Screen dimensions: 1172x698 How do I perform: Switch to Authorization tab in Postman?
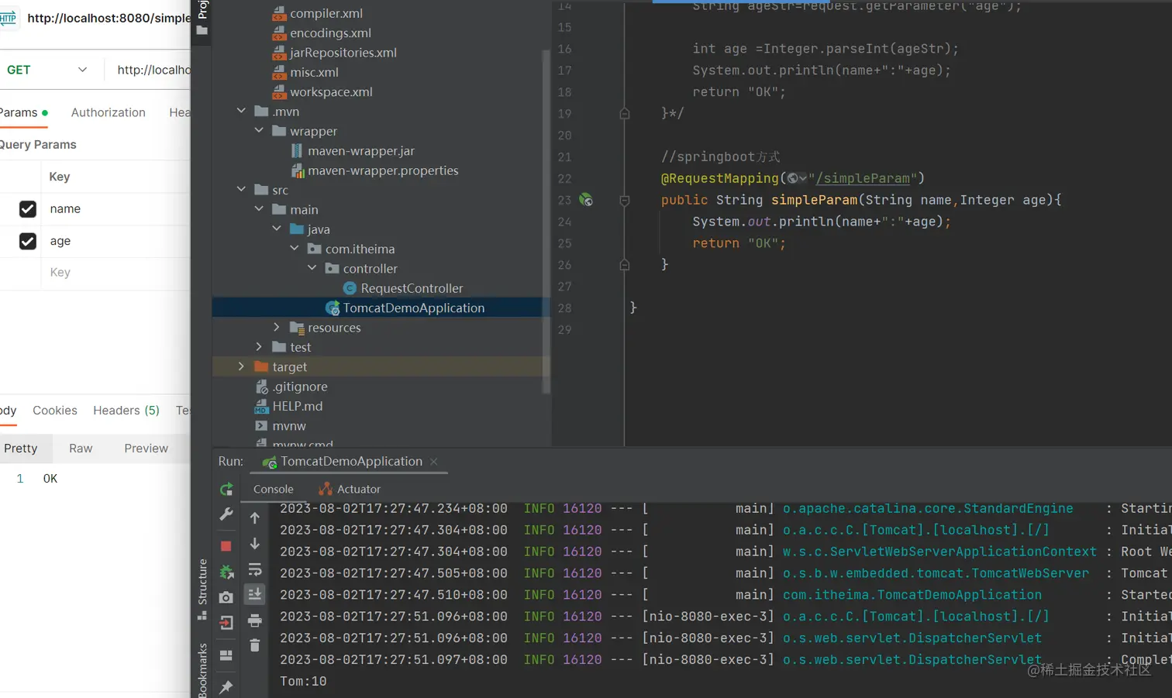point(108,112)
